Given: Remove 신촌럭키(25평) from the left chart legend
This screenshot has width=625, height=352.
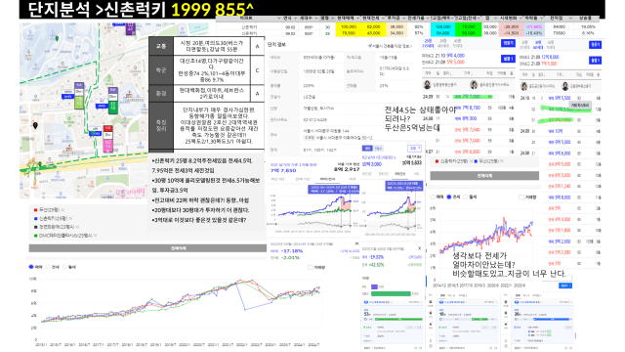Looking at the screenshot, I should (70, 218).
